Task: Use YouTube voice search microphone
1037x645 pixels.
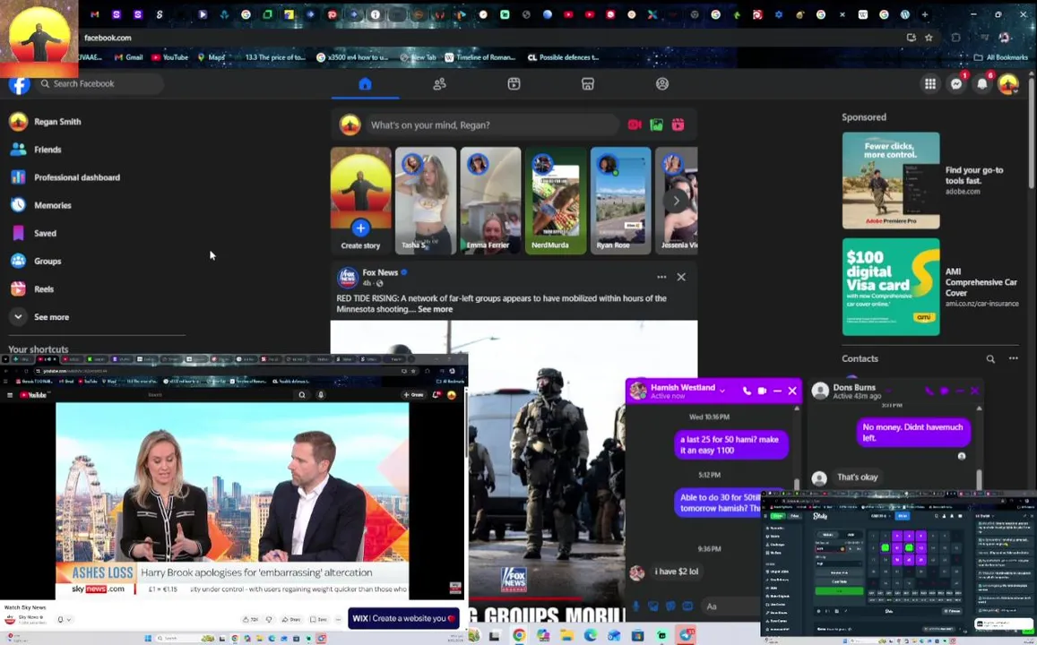Action: point(321,394)
